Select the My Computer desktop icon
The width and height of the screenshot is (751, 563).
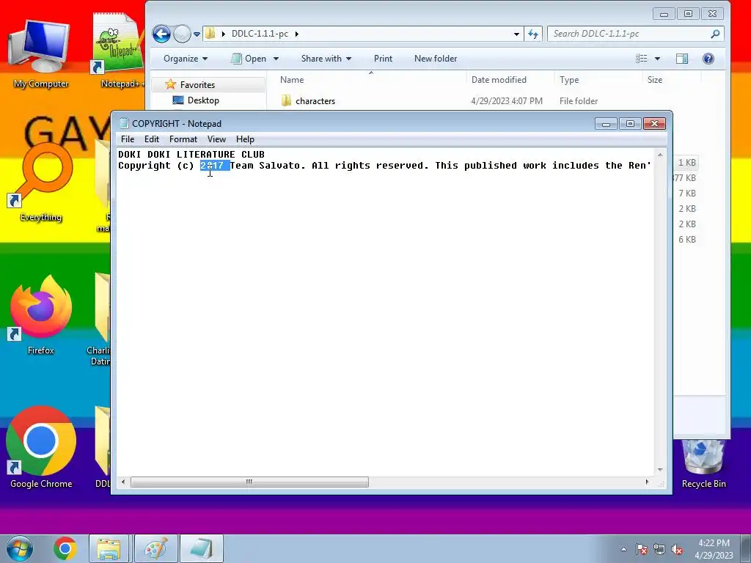click(40, 54)
